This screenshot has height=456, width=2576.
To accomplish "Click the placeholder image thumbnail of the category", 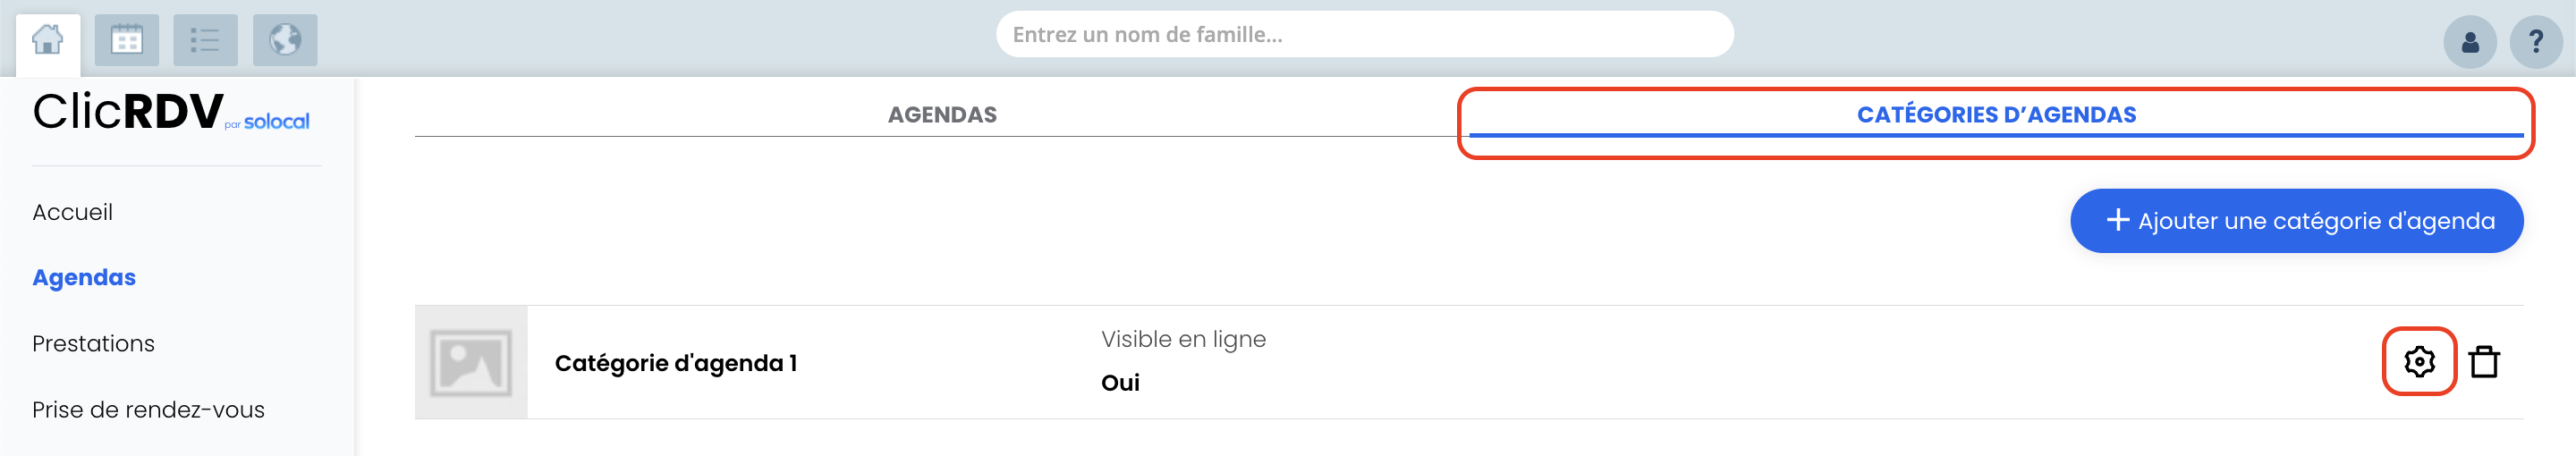I will pos(471,362).
